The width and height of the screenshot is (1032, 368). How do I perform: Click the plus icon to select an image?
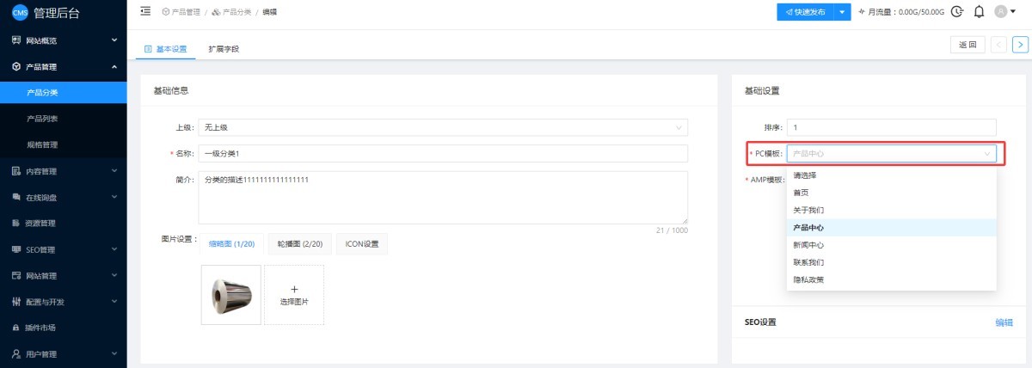pyautogui.click(x=294, y=290)
